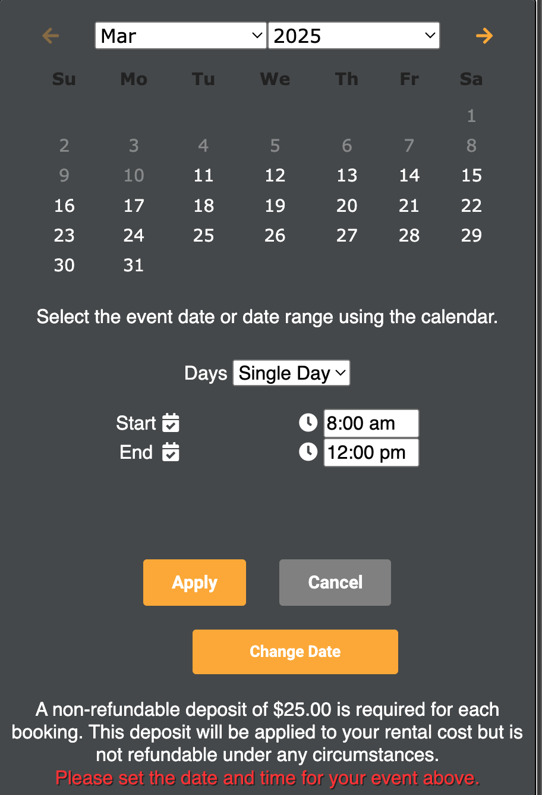
Task: Click the clock icon beside start time
Action: (308, 423)
